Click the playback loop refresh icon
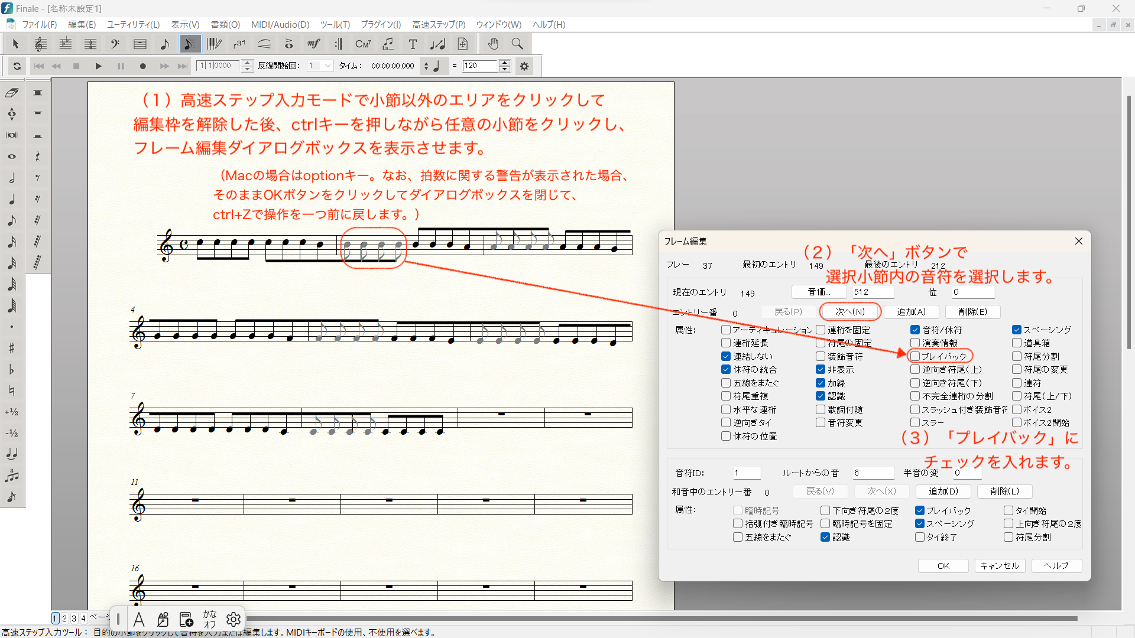Viewport: 1135px width, 638px height. [x=17, y=66]
